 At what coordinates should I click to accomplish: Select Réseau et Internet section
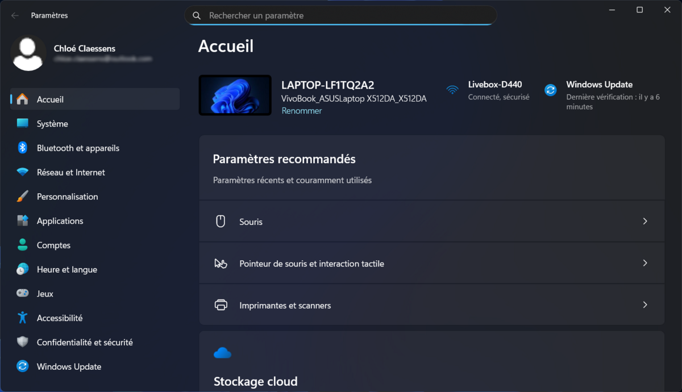pyautogui.click(x=95, y=172)
